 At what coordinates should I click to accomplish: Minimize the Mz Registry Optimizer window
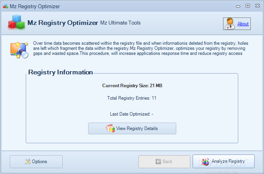point(238,6)
